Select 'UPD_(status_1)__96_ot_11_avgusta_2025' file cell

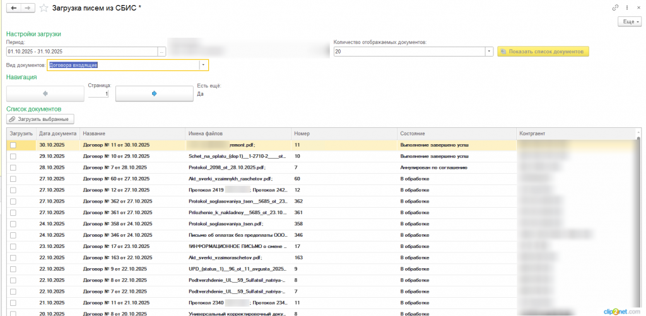pos(237,269)
